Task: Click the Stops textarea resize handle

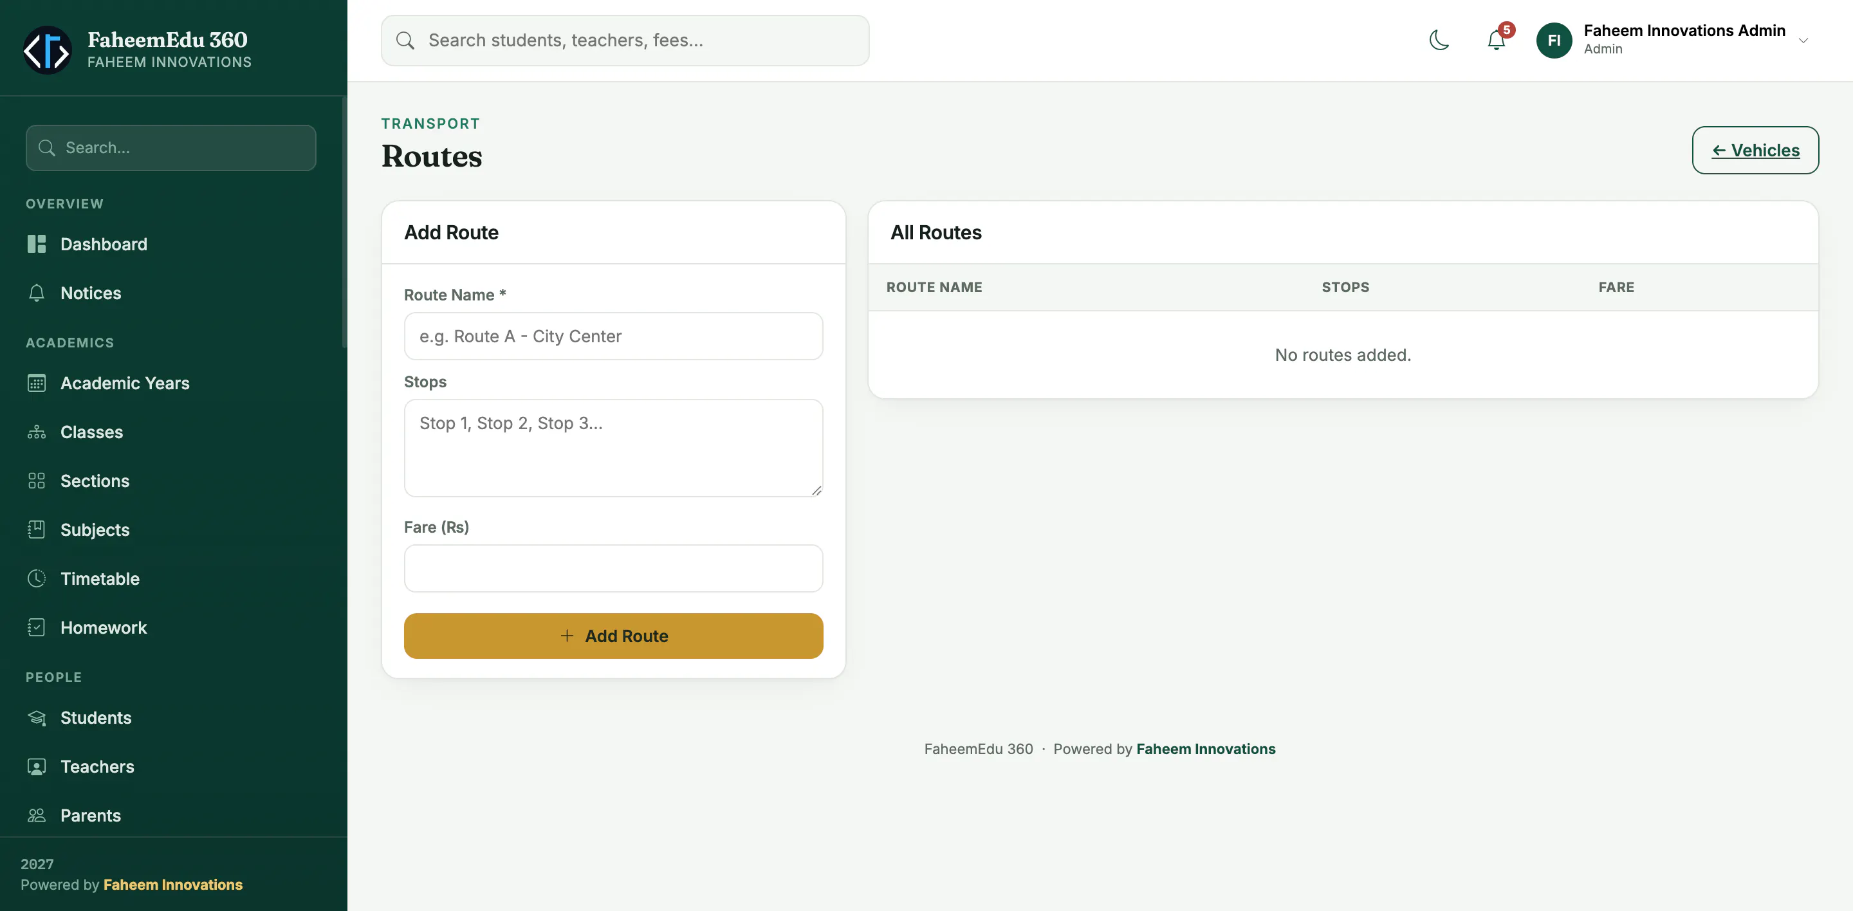Action: [816, 490]
